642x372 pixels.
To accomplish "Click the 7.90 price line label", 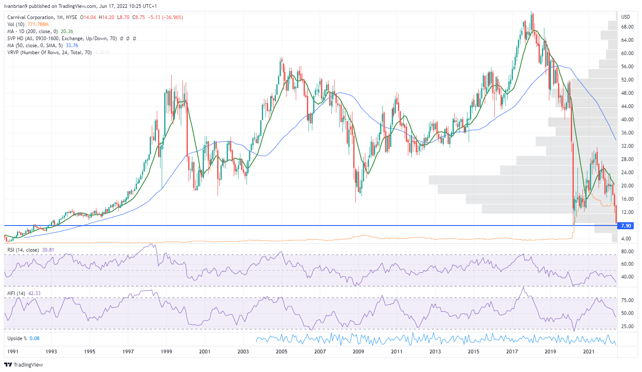I will click(626, 226).
